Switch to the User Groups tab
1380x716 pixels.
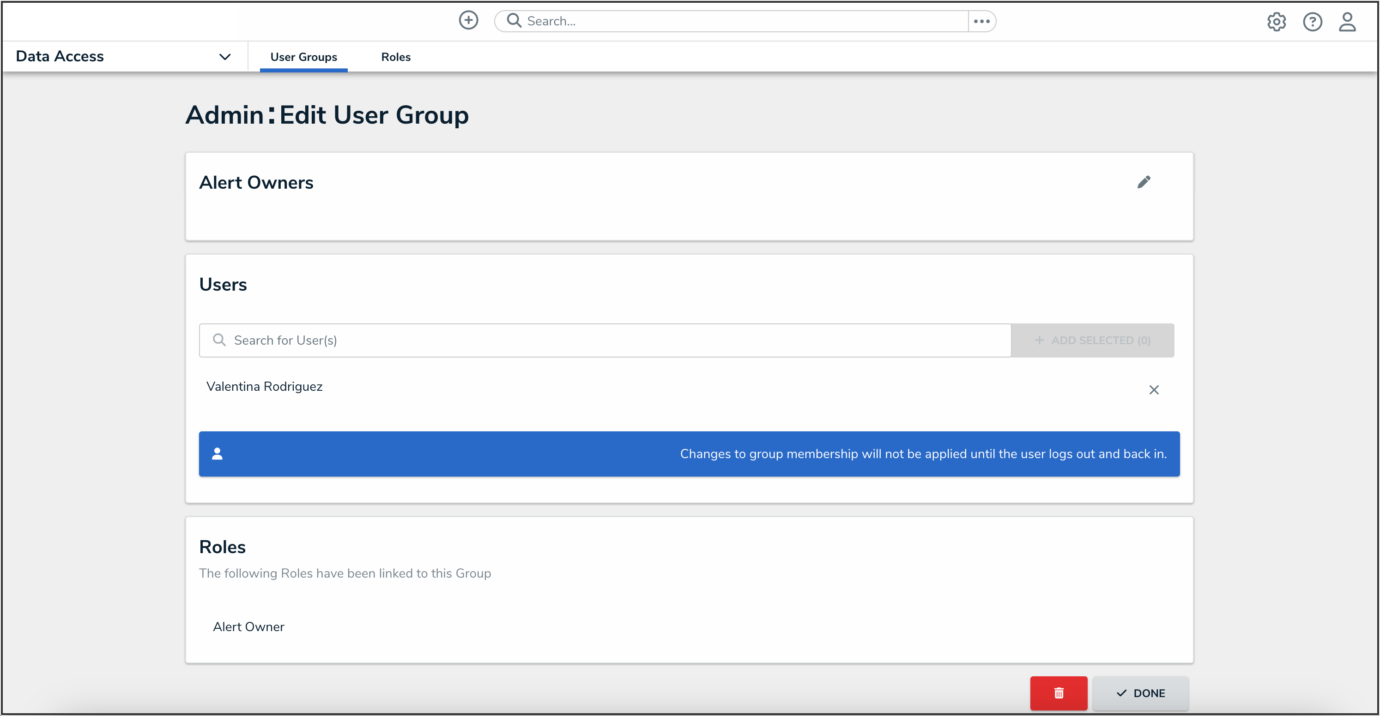tap(303, 57)
